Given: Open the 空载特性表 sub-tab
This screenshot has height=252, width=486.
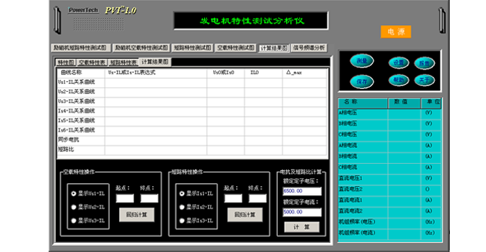Looking at the screenshot, I should [x=92, y=62].
